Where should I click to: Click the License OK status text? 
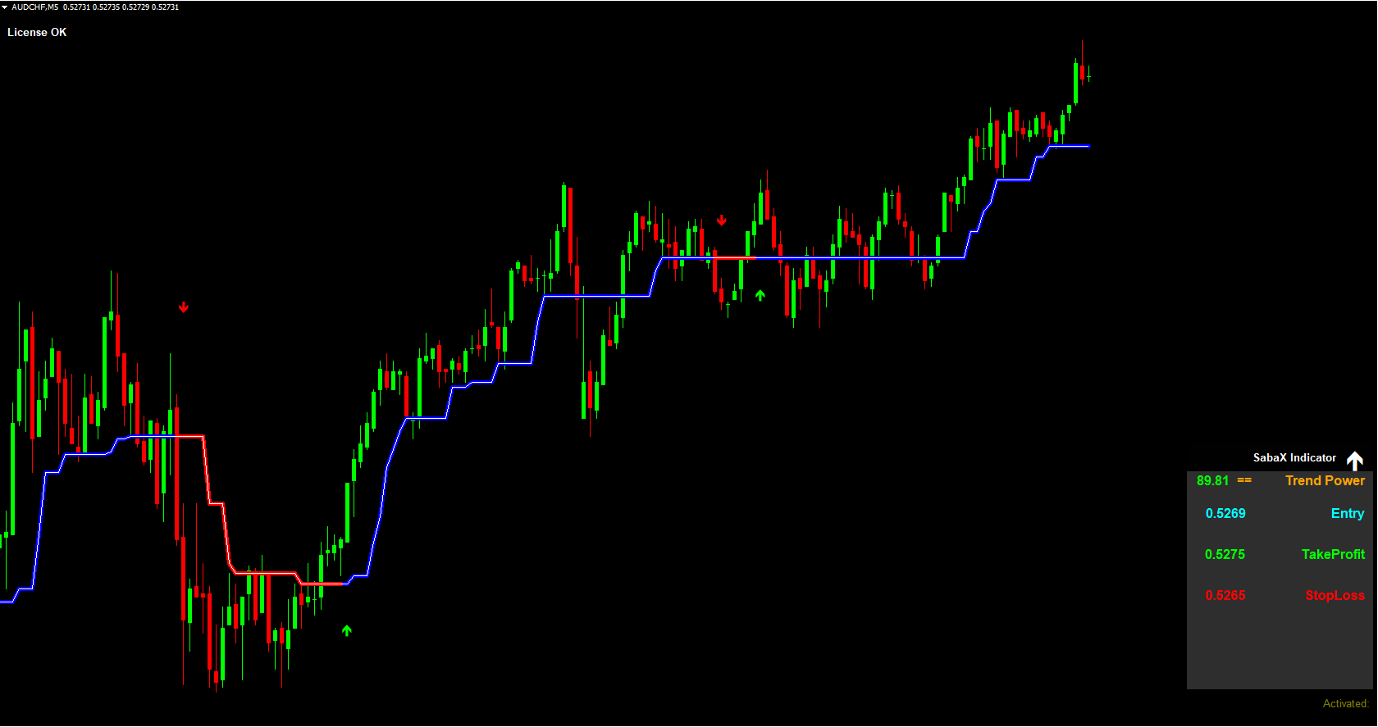(37, 33)
